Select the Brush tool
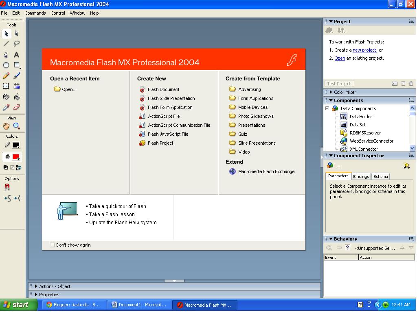Viewport: 417px width, 312px height. [x=16, y=76]
